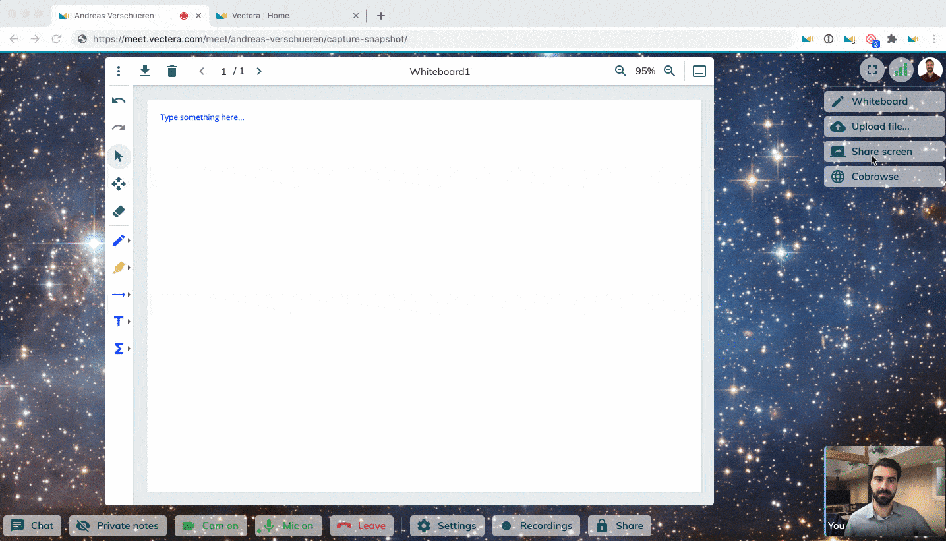
Task: Click the Whiteboard button
Action: click(x=884, y=101)
